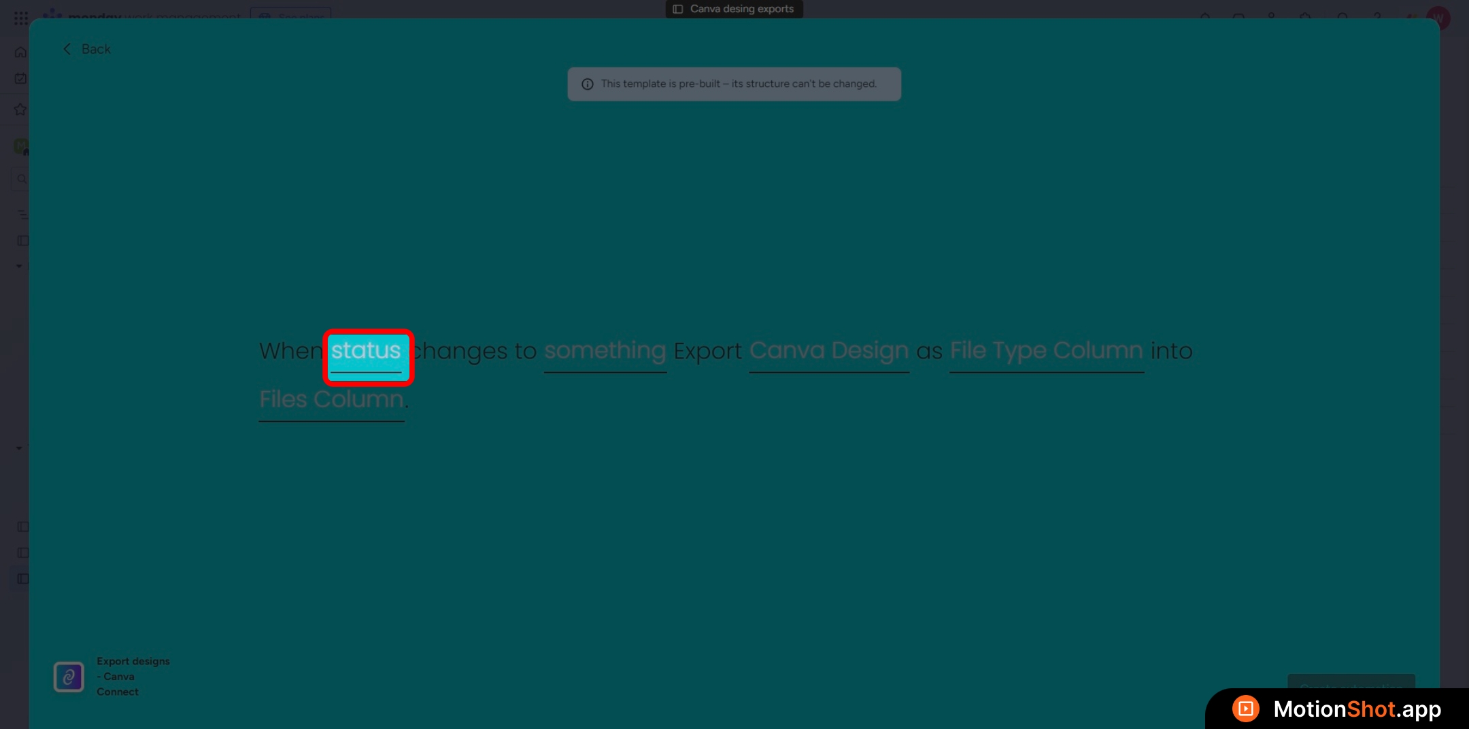
Task: Set the File Type Column field
Action: click(1046, 352)
